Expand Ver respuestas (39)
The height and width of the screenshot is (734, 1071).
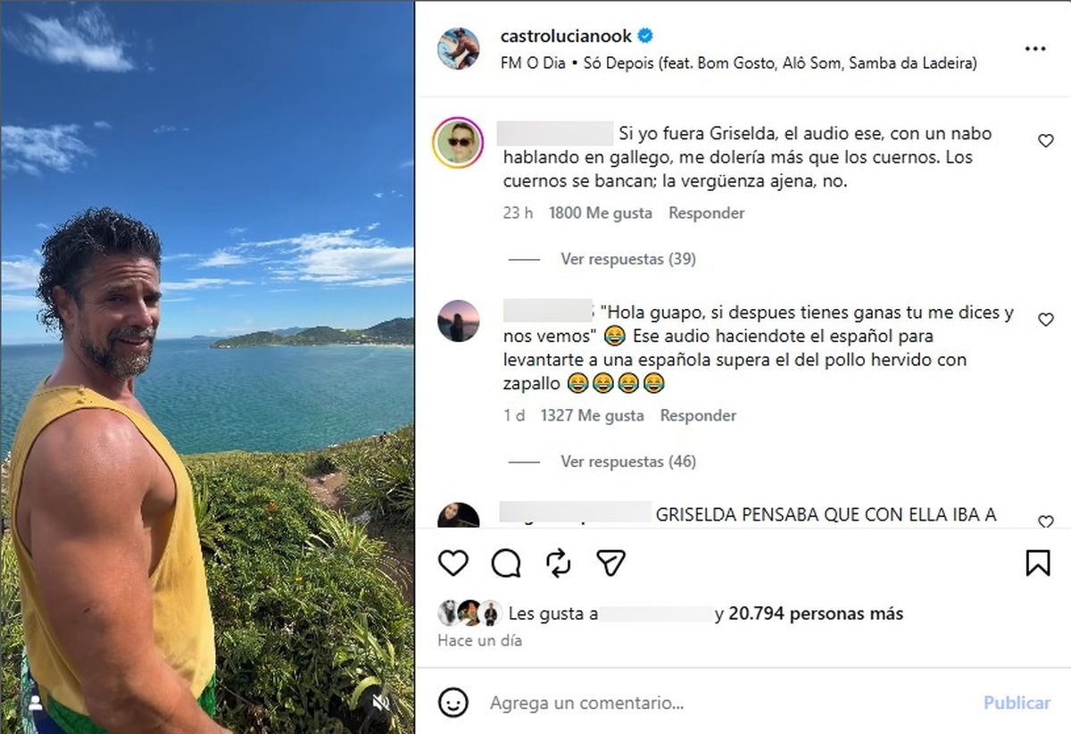click(628, 259)
